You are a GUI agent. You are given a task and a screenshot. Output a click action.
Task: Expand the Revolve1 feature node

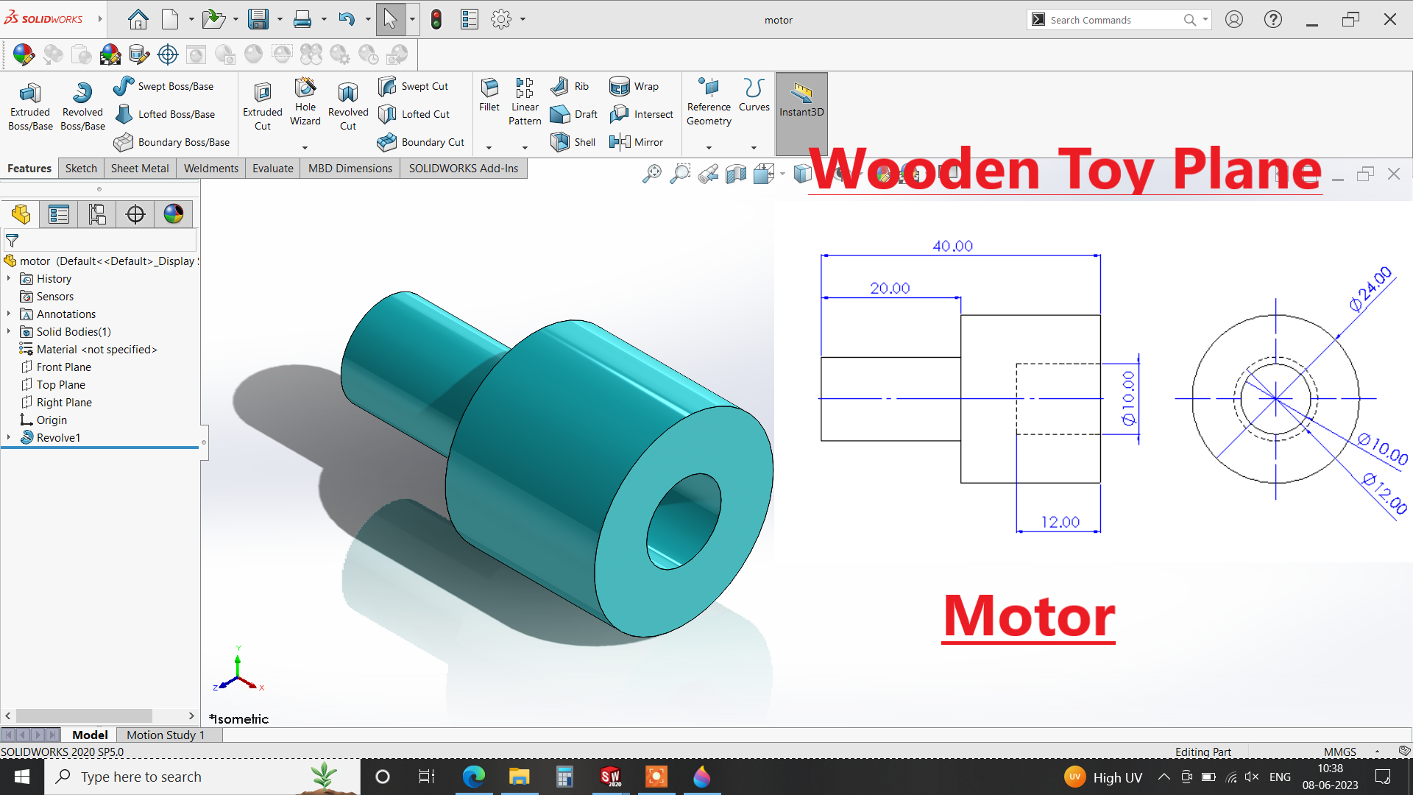9,437
